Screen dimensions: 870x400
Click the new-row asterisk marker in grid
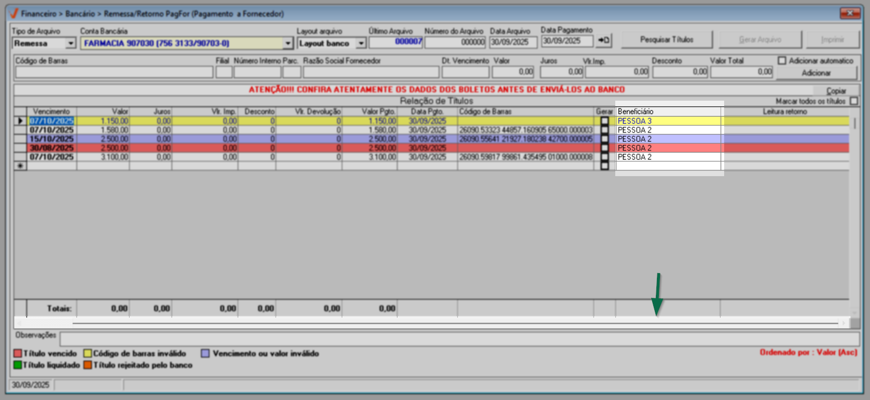point(21,166)
